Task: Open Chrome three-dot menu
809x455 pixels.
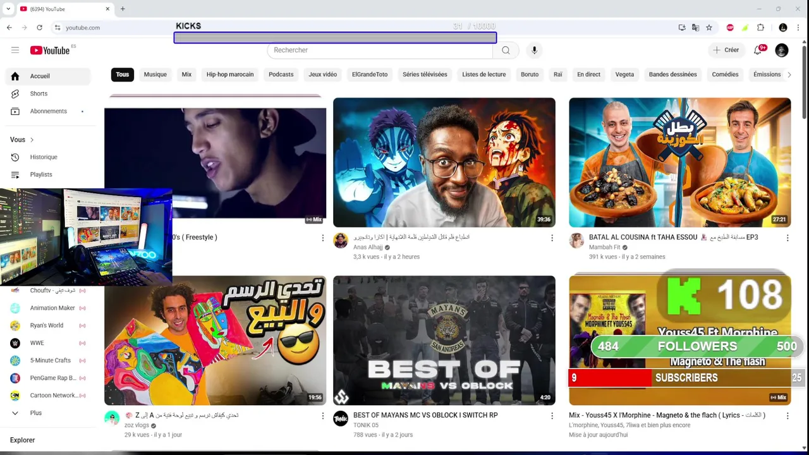Action: 798,27
